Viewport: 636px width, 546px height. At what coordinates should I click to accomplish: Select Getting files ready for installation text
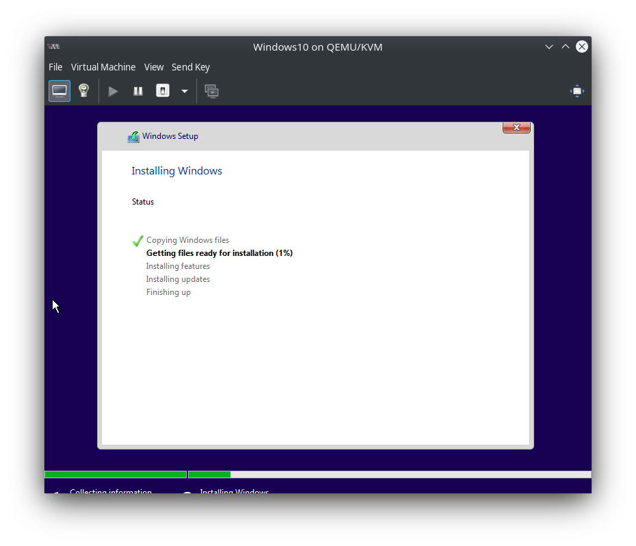[x=220, y=253]
